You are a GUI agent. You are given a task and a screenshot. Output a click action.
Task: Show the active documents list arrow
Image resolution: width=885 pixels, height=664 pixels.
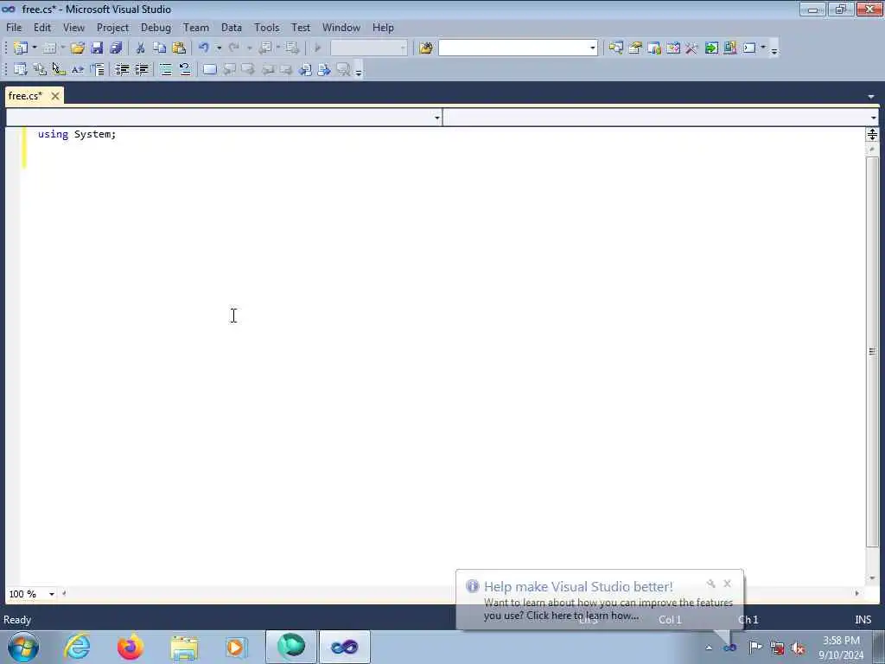[871, 97]
